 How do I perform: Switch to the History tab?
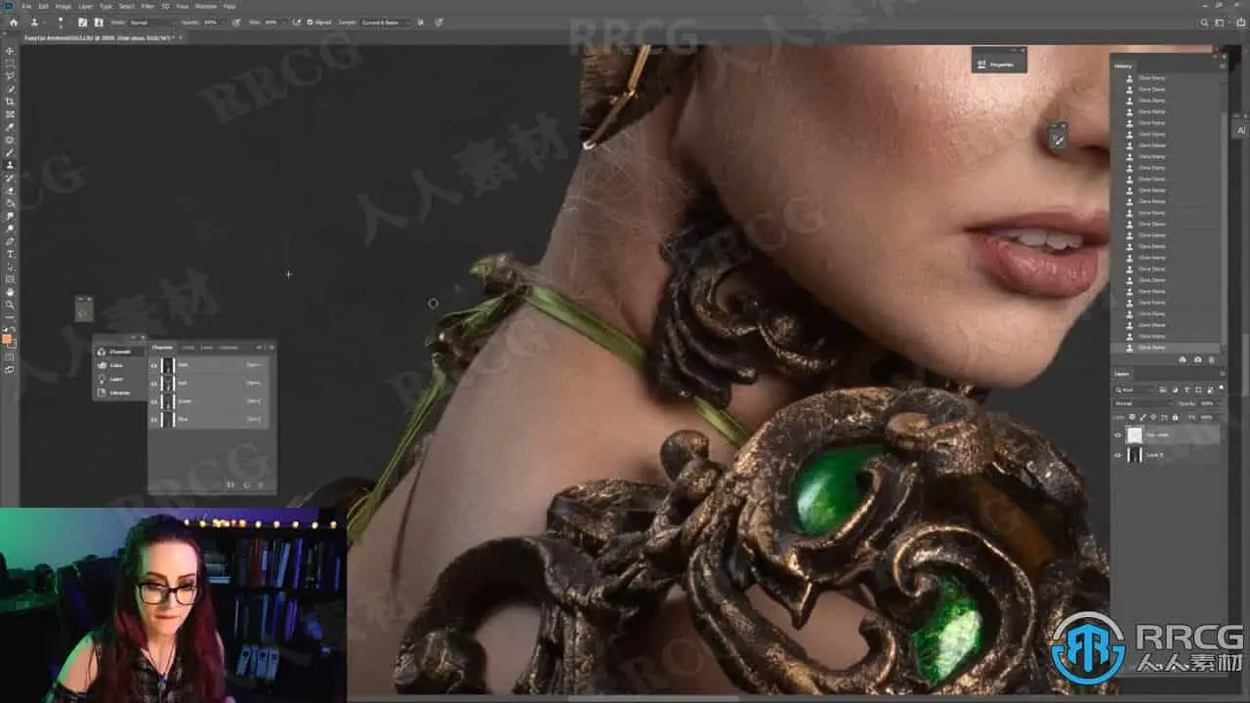tap(1123, 66)
